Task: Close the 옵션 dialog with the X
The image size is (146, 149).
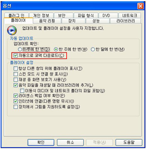Action: point(140,6)
